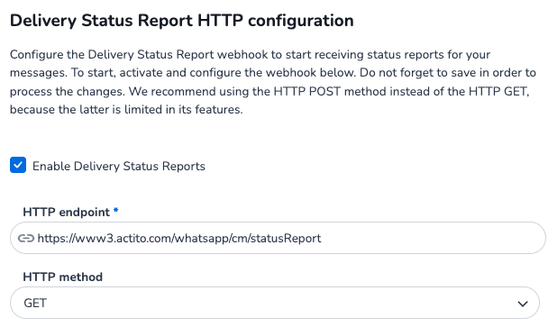
Task: Click the link icon in the HTTP endpoint field
Action: click(26, 239)
